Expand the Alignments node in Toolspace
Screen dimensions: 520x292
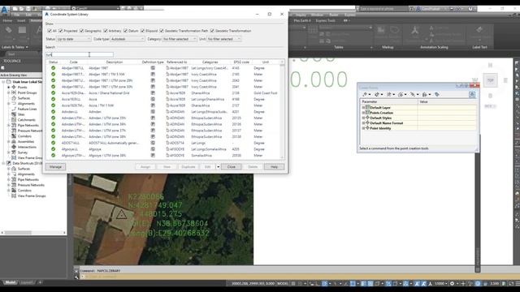point(9,104)
